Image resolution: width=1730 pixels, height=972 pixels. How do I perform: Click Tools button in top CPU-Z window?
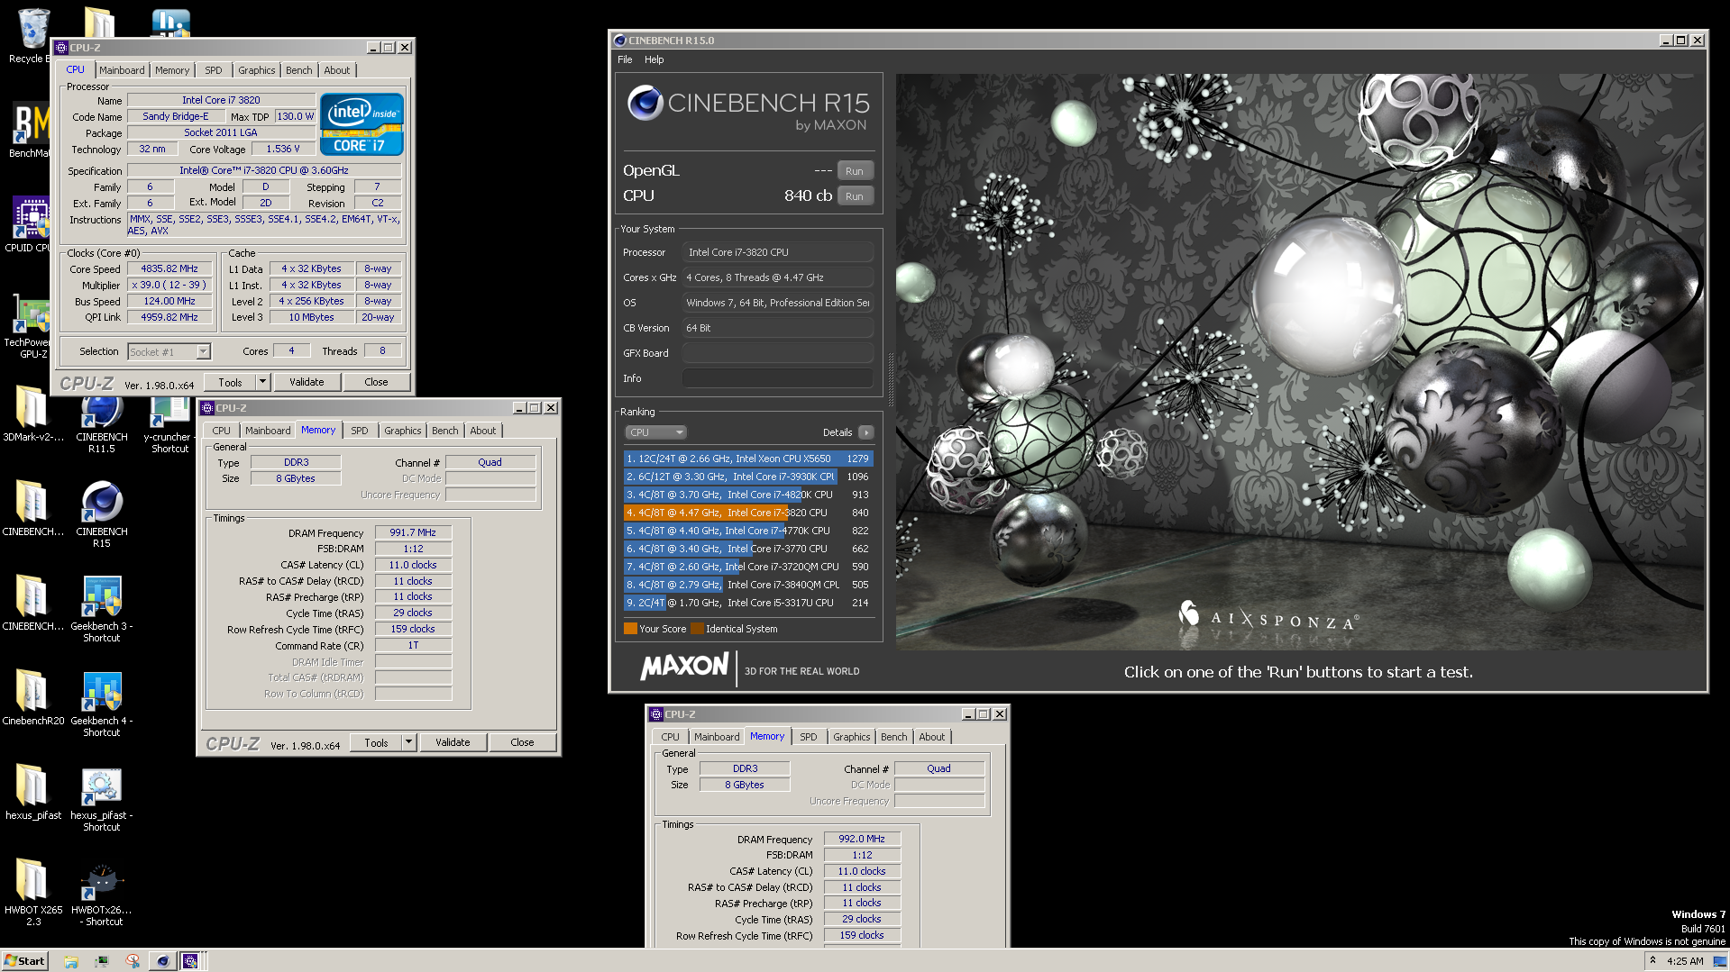click(230, 382)
